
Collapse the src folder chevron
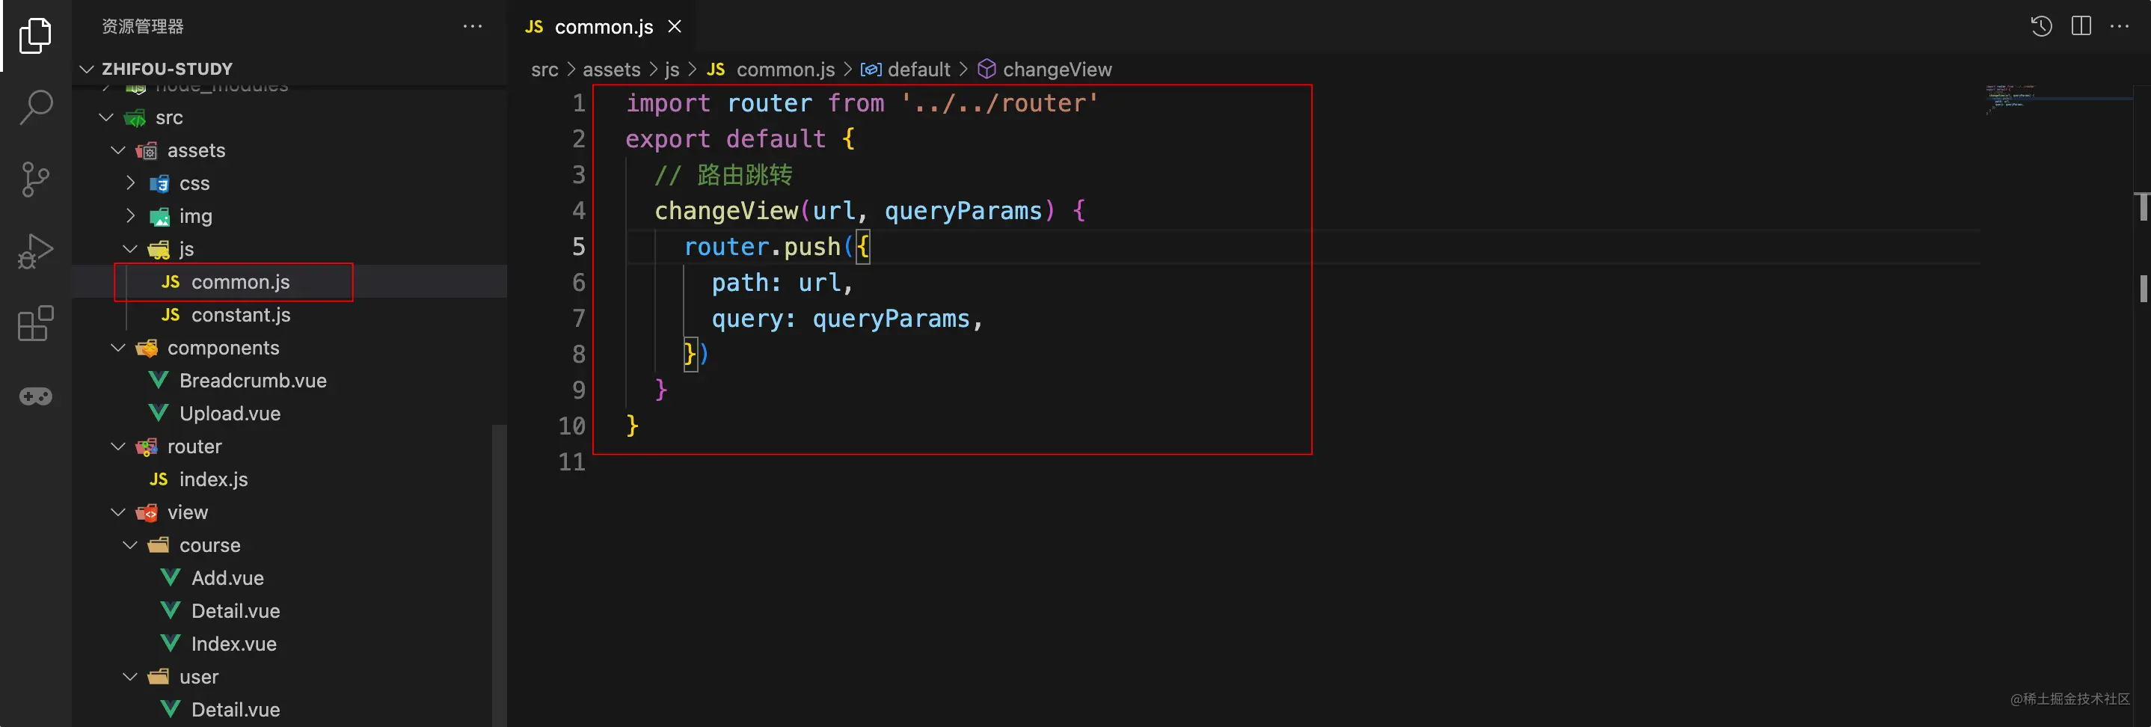[x=106, y=117]
